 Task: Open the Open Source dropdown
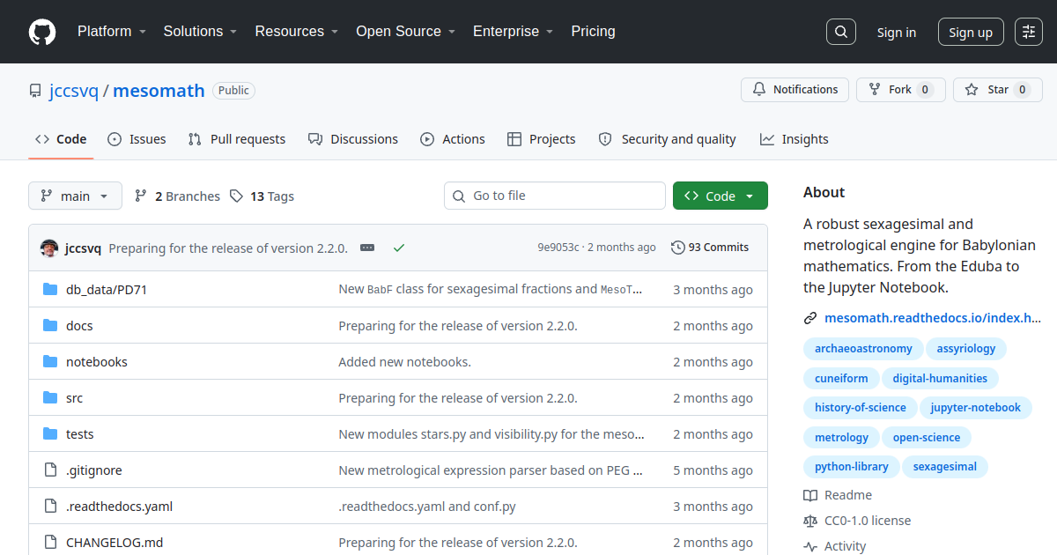pyautogui.click(x=405, y=32)
